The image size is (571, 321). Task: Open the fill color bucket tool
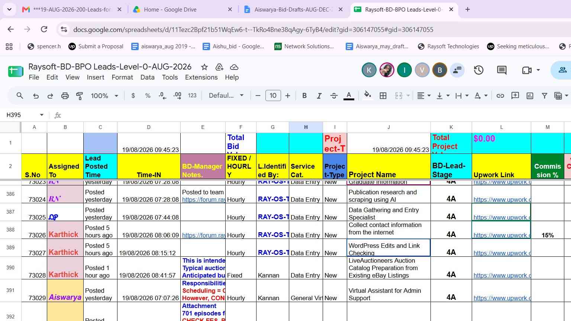[367, 95]
